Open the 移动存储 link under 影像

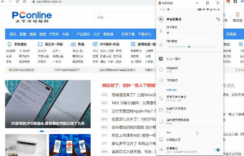point(78,62)
